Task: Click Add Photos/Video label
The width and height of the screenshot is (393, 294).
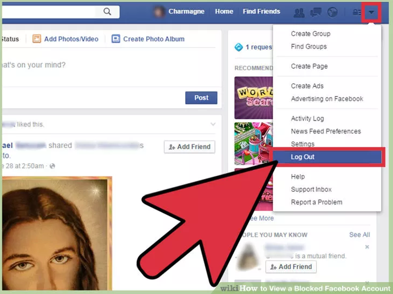Action: [71, 39]
